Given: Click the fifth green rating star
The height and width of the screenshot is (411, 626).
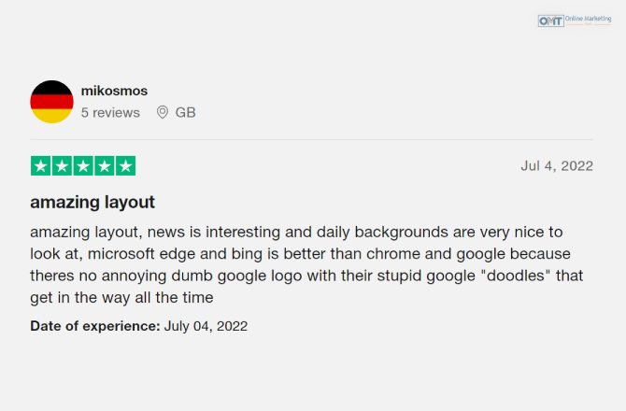Looking at the screenshot, I should point(126,165).
